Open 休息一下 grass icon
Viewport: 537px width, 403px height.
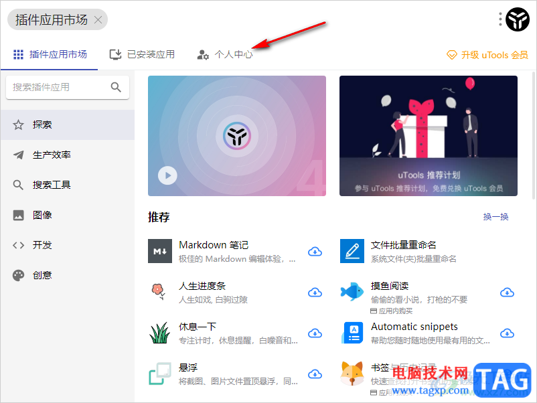pos(160,333)
